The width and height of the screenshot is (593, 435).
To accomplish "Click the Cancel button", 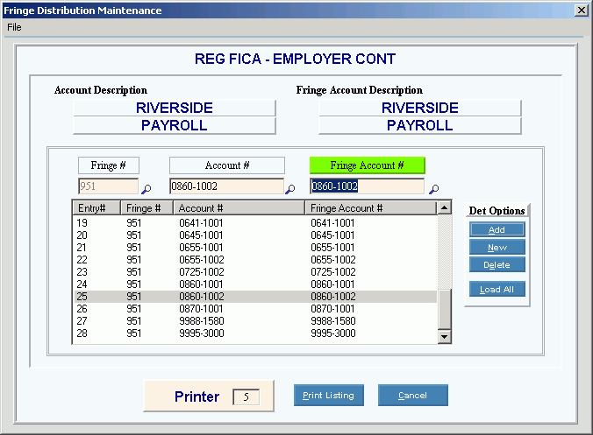I will point(412,396).
